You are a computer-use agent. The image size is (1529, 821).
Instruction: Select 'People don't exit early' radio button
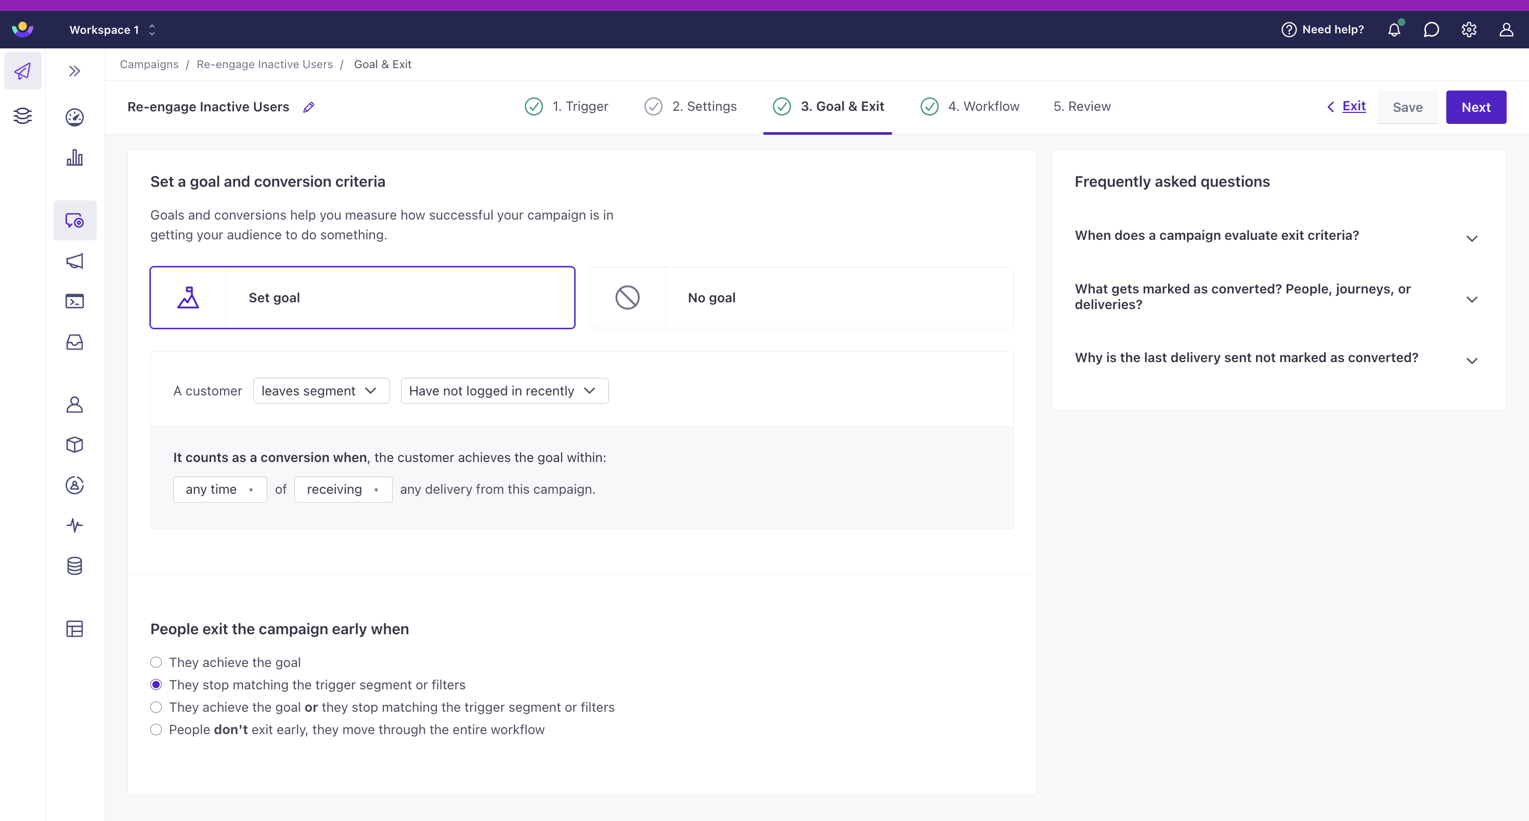tap(157, 729)
